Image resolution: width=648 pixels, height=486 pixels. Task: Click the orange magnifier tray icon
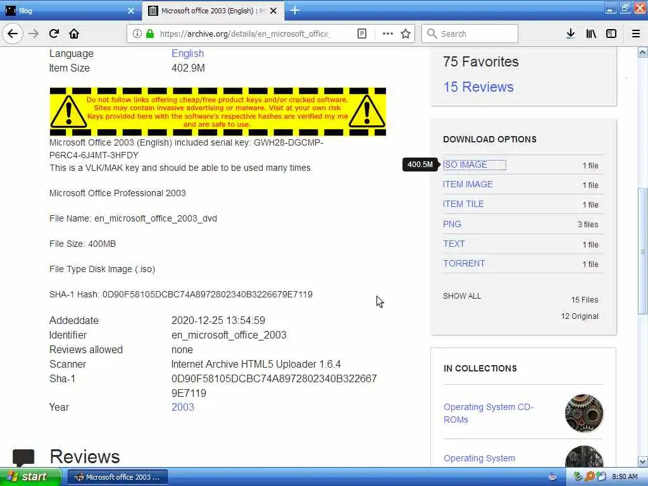pyautogui.click(x=589, y=477)
